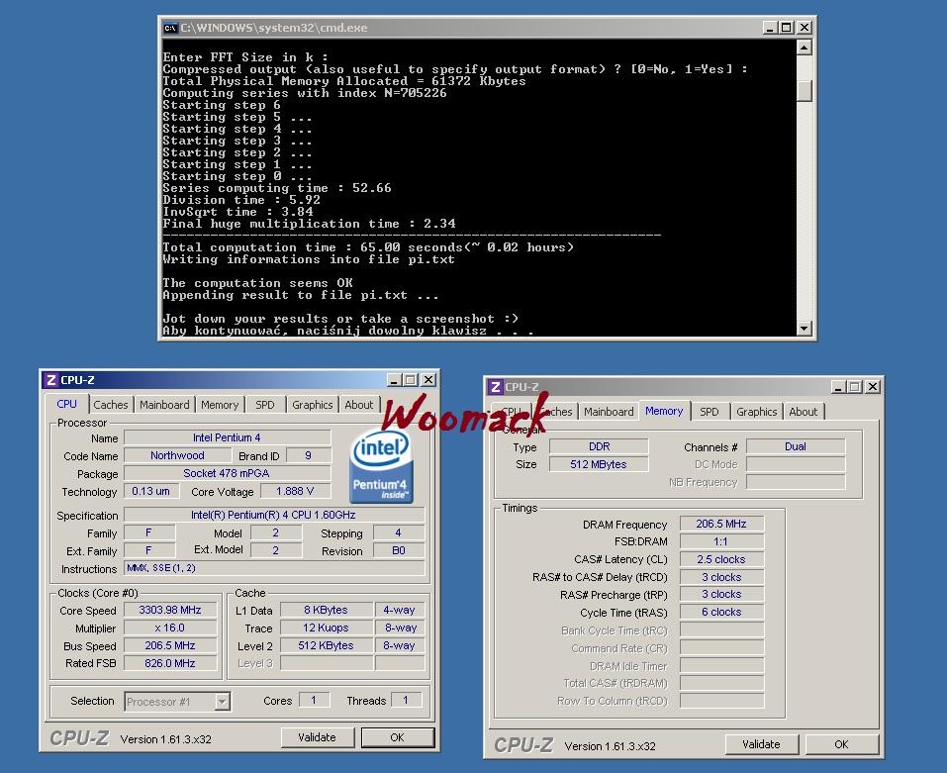Close the right CPU-Z Memory window

pyautogui.click(x=873, y=387)
